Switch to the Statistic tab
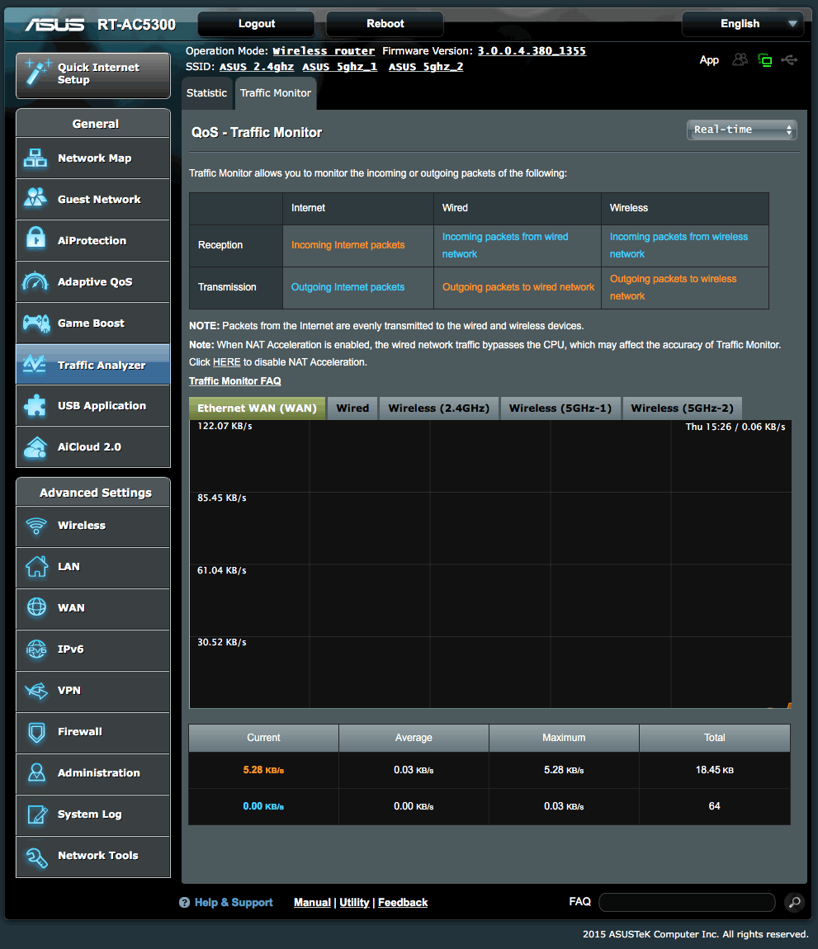Viewport: 818px width, 949px height. 206,92
